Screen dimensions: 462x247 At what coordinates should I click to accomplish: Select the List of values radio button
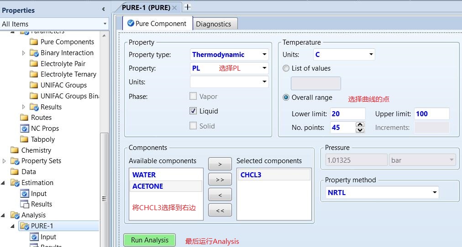pyautogui.click(x=286, y=68)
